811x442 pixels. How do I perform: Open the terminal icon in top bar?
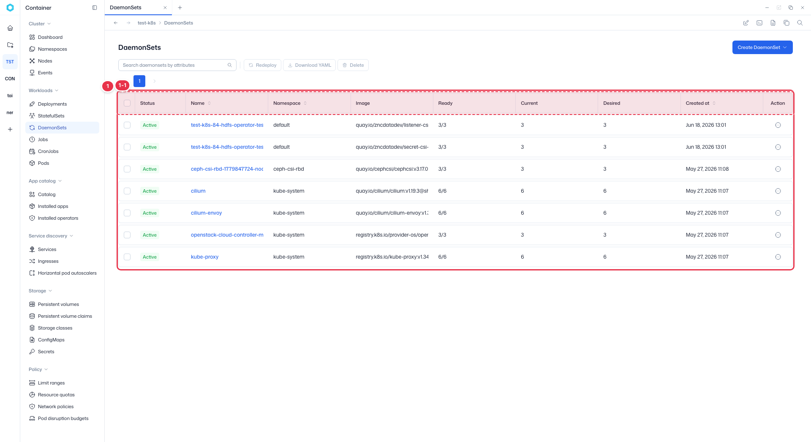759,23
